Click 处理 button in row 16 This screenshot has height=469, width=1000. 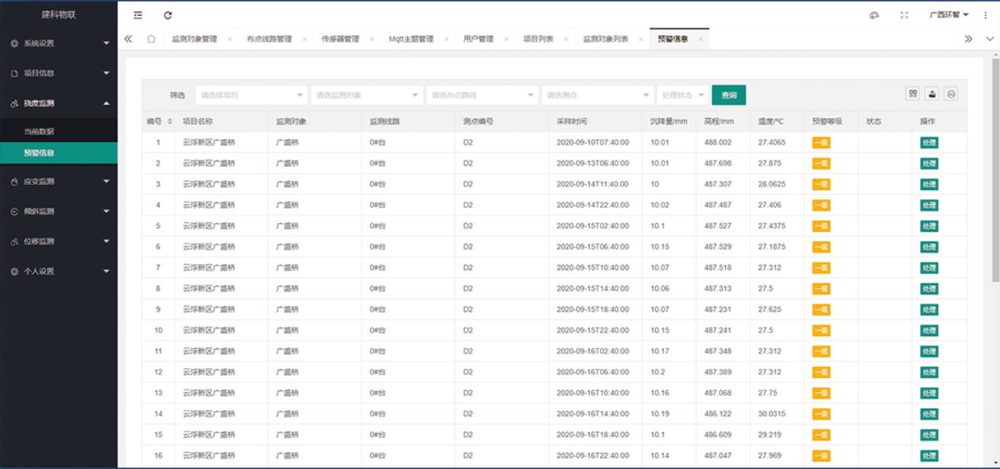(x=929, y=456)
